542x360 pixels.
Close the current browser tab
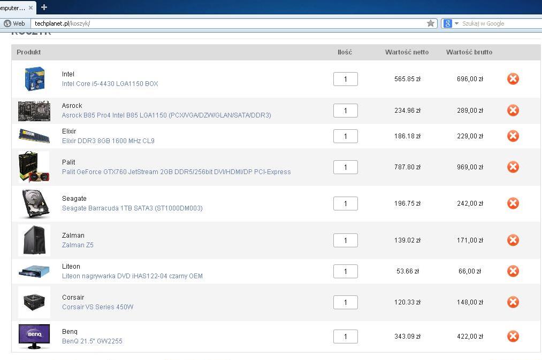point(30,7)
